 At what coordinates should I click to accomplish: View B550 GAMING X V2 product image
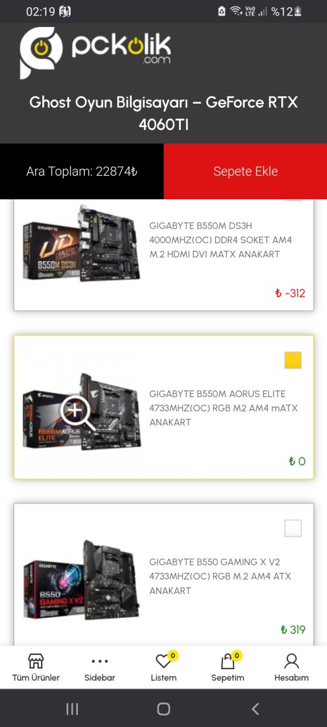tap(81, 580)
